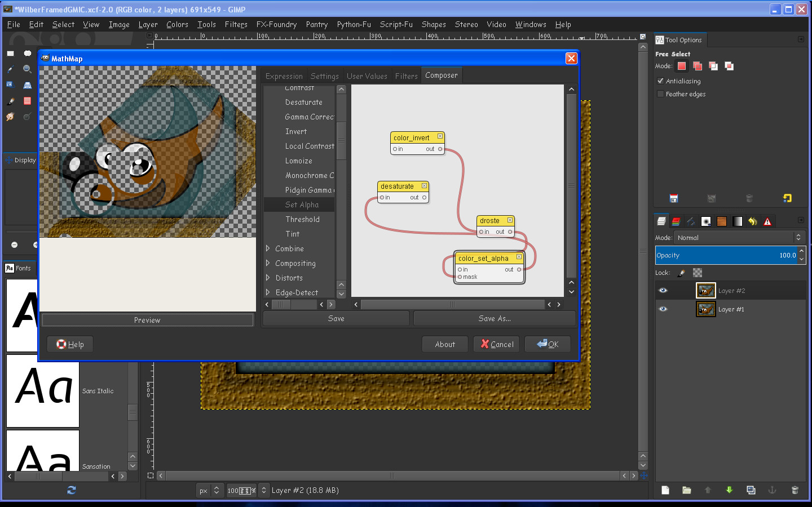Switch to the Settings tab
This screenshot has height=507, width=812.
(x=325, y=76)
